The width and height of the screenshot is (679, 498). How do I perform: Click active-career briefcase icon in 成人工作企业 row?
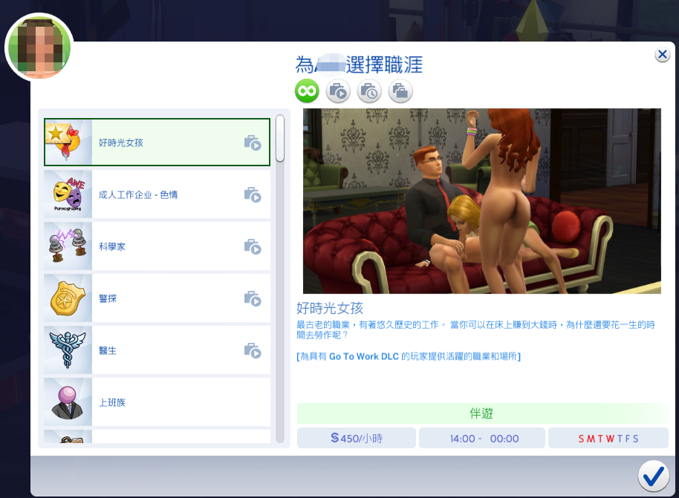[253, 194]
